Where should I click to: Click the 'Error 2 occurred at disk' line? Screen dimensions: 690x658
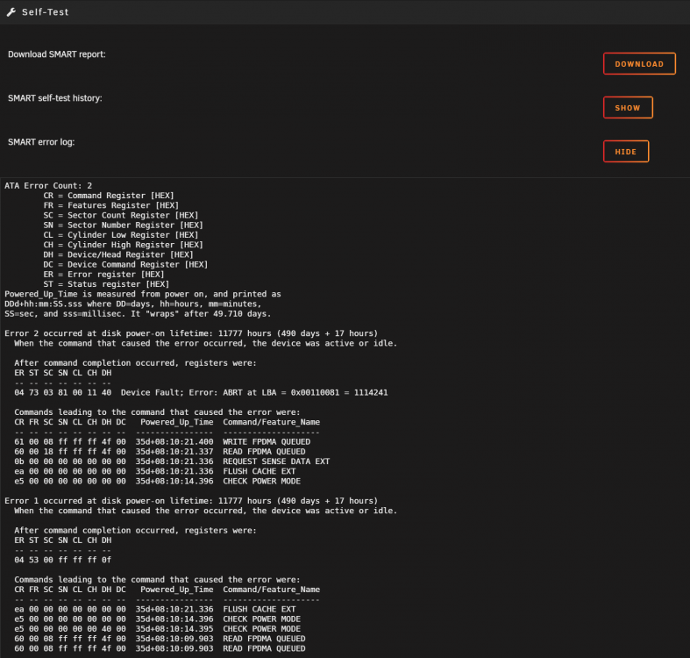click(191, 333)
